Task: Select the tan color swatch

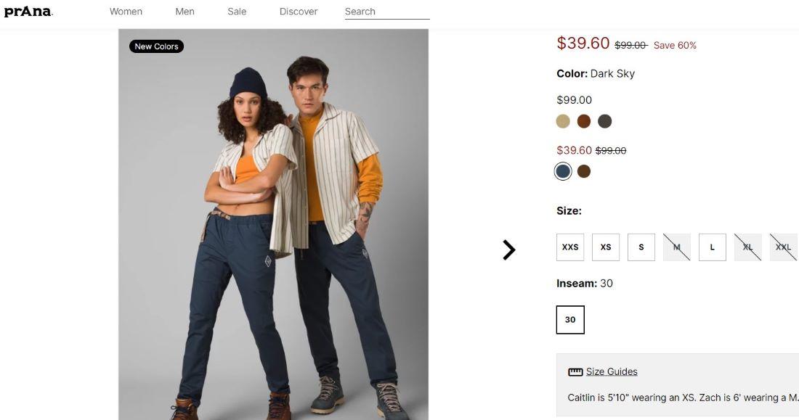Action: click(563, 121)
